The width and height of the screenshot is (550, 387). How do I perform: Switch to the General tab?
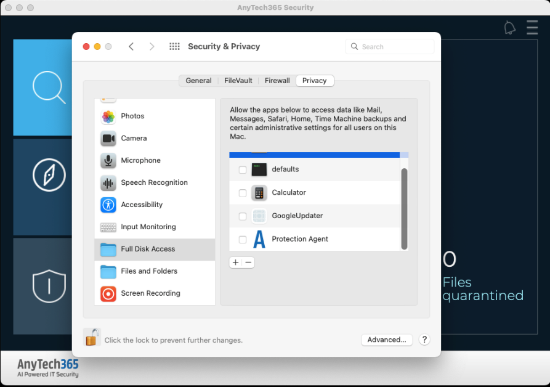(198, 81)
